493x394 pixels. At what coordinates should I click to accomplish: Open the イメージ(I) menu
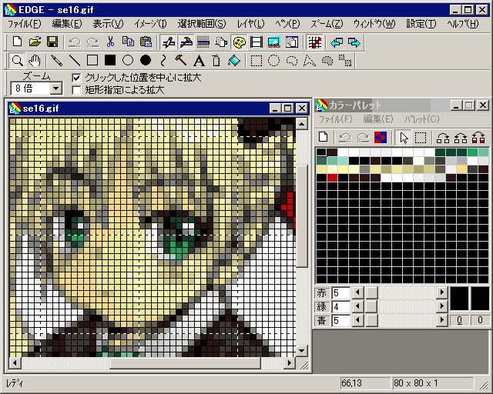coord(150,24)
